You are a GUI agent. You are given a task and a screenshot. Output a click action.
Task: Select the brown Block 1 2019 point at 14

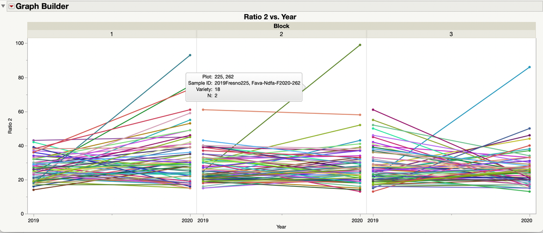pos(33,189)
